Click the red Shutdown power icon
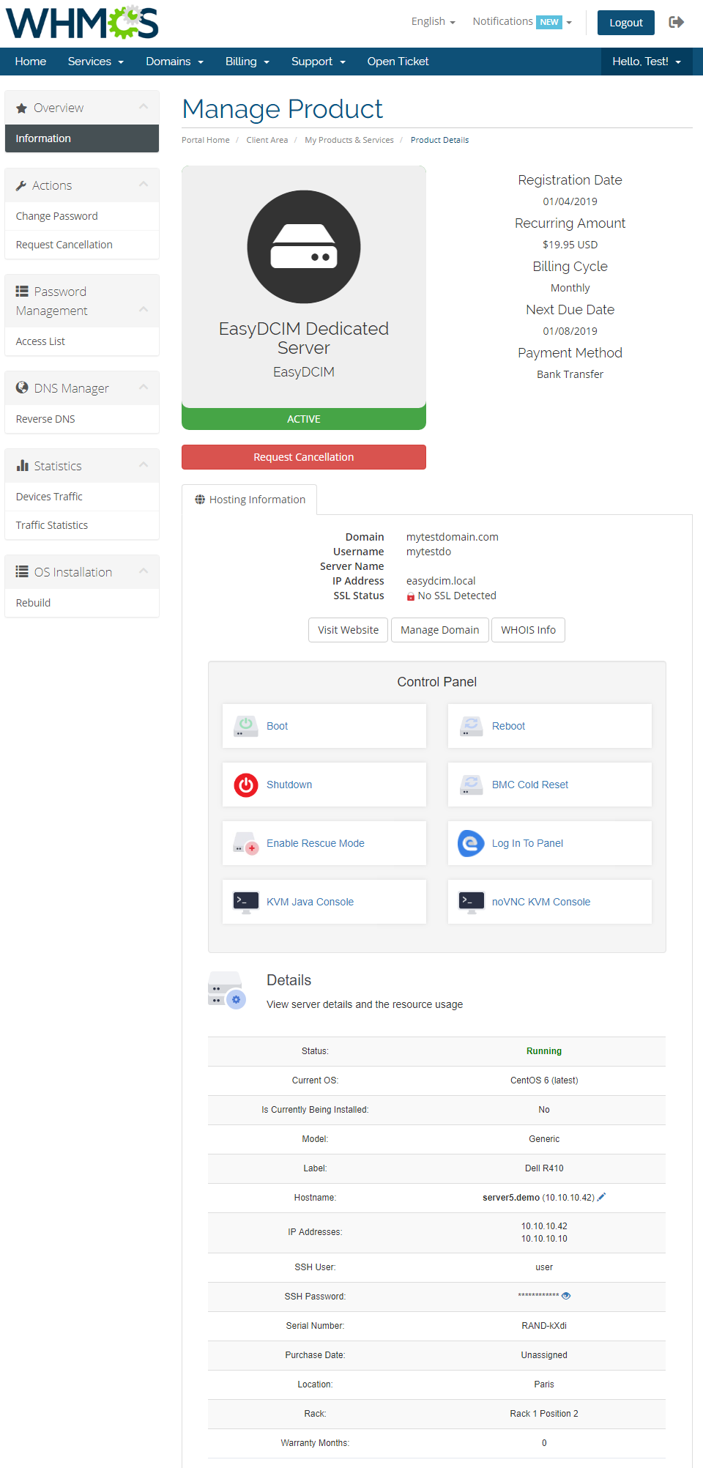Image resolution: width=703 pixels, height=1468 pixels. coord(246,785)
